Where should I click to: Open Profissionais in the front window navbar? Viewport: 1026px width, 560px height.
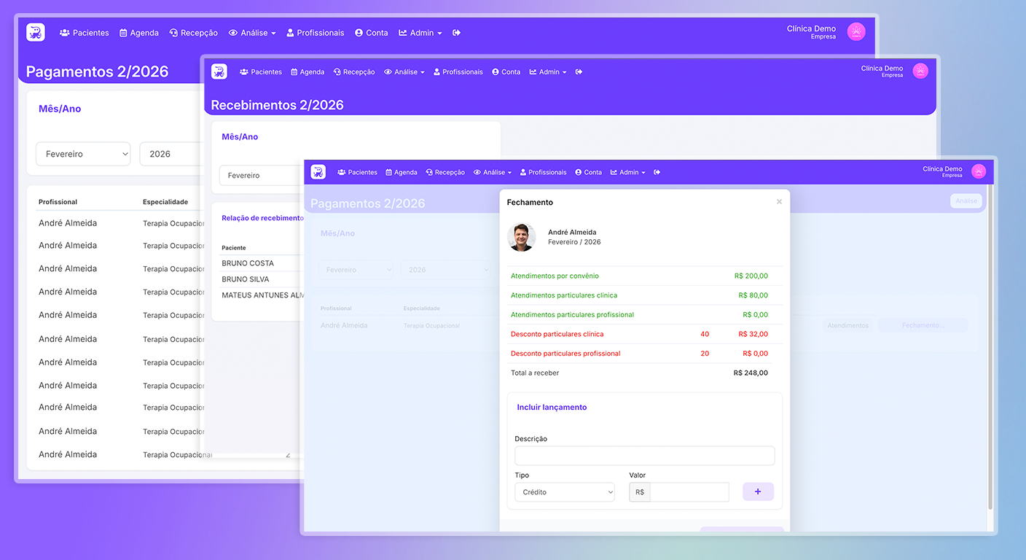coord(543,173)
